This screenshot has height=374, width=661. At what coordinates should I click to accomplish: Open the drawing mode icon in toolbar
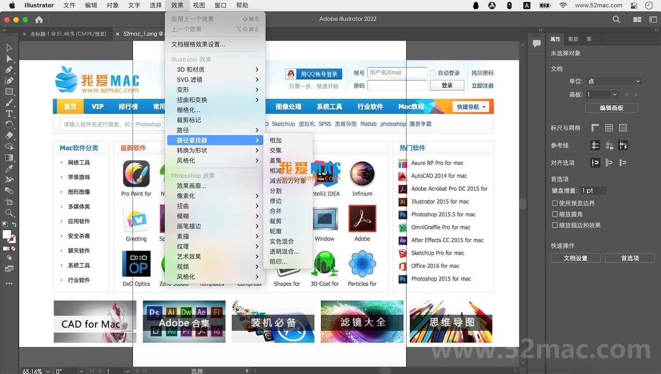point(9,258)
